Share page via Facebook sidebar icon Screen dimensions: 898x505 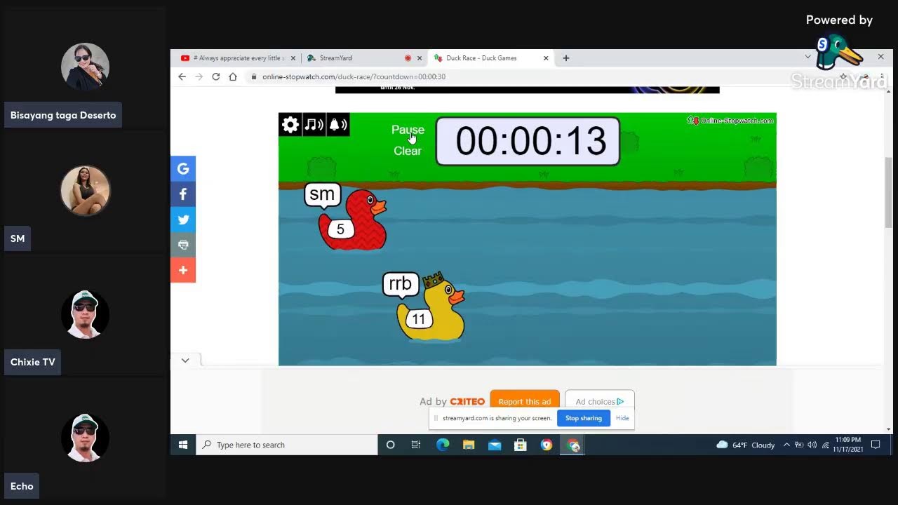click(x=183, y=194)
